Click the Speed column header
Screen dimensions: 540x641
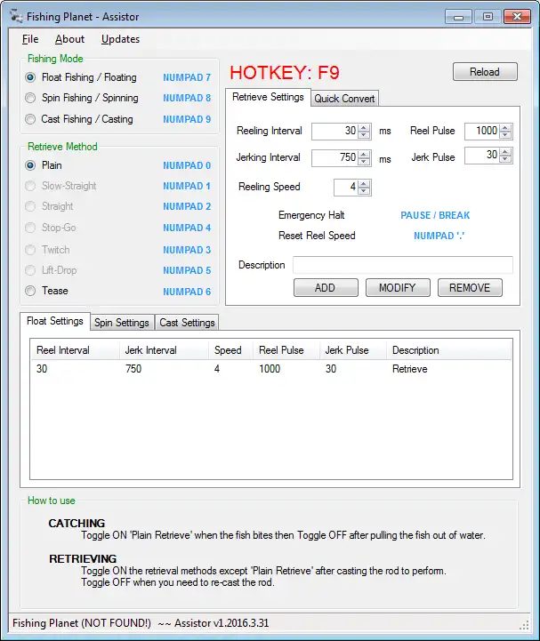pyautogui.click(x=230, y=350)
